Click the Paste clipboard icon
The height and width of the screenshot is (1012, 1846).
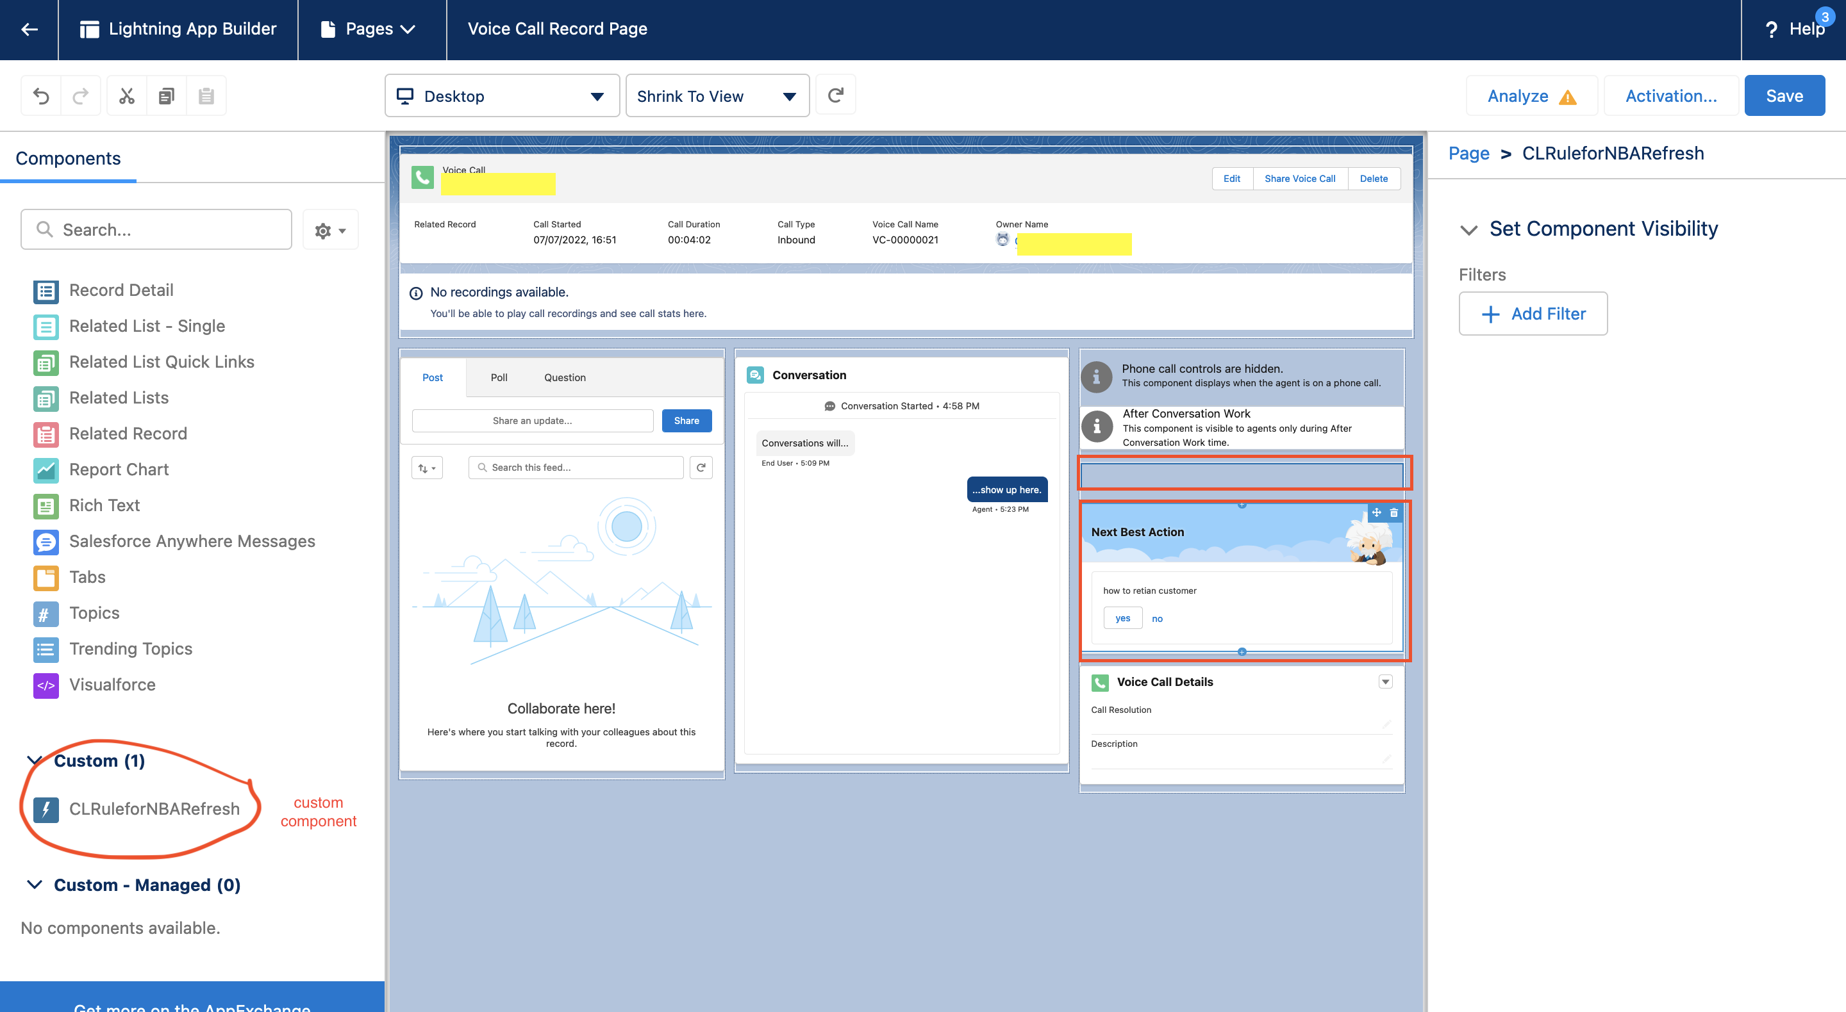pyautogui.click(x=206, y=96)
